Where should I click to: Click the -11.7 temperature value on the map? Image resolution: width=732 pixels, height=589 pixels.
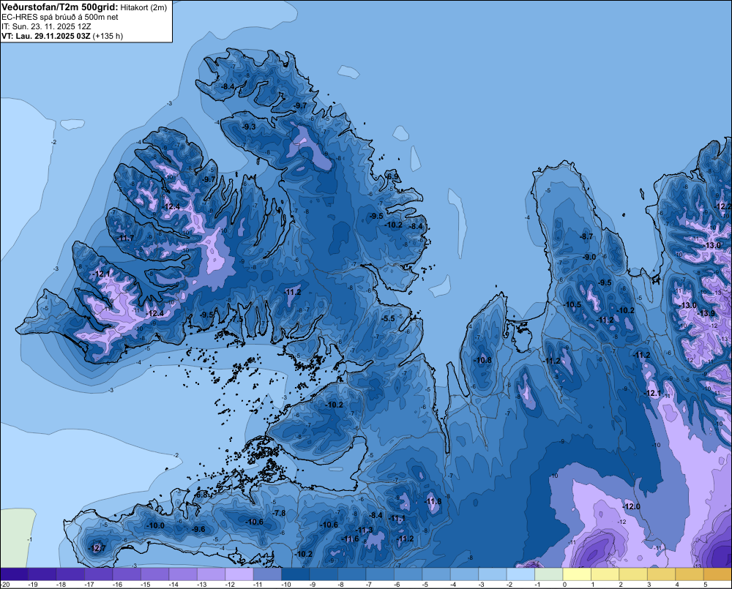coord(126,238)
